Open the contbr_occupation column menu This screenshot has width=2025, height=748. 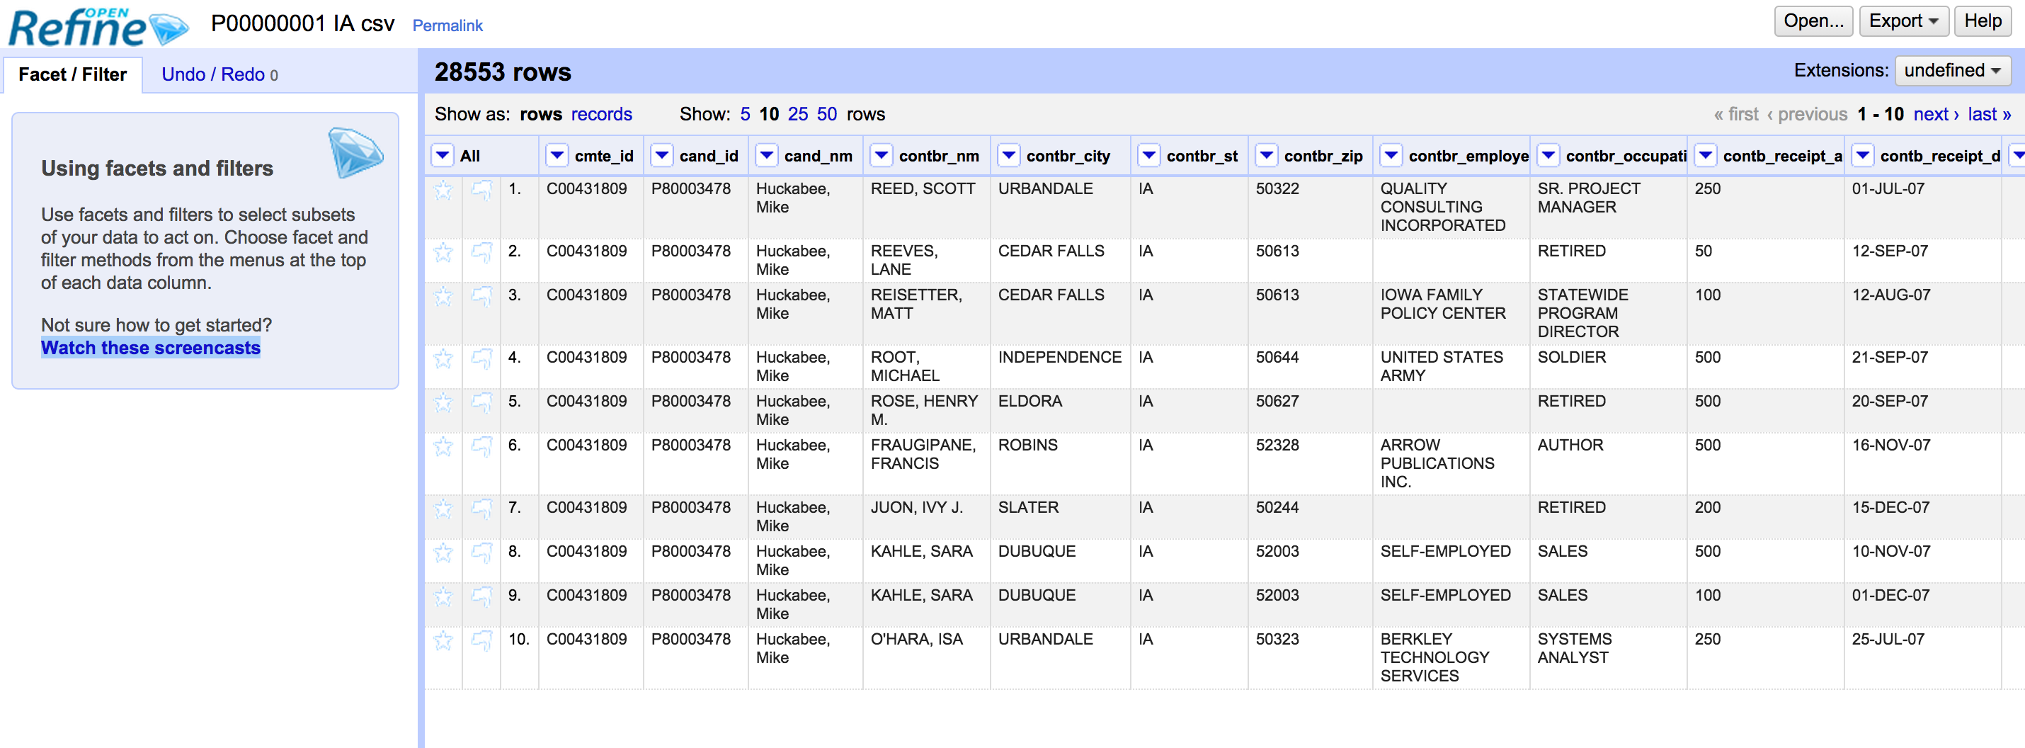tap(1548, 156)
